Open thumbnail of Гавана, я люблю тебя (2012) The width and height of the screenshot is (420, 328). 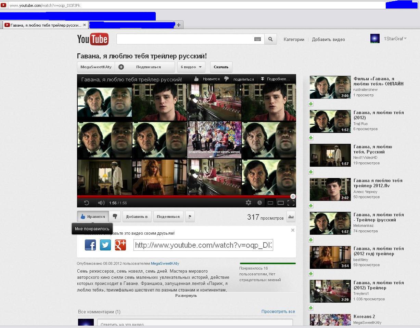330,121
